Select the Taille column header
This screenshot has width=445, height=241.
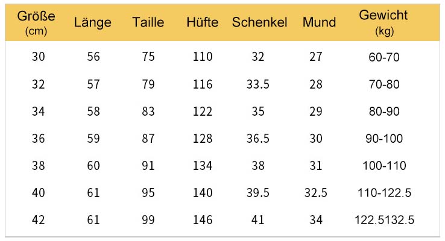(148, 22)
